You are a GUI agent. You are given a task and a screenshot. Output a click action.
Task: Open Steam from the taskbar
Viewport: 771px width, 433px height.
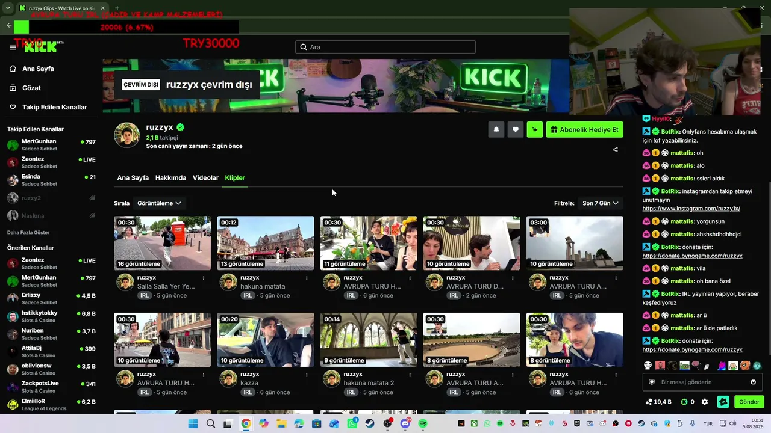[369, 424]
